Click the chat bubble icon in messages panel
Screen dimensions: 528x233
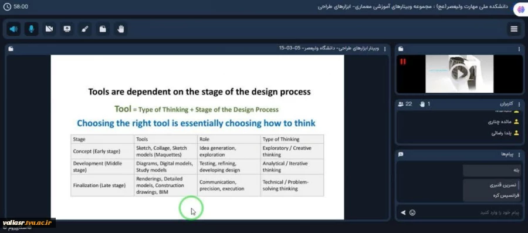coord(401,154)
